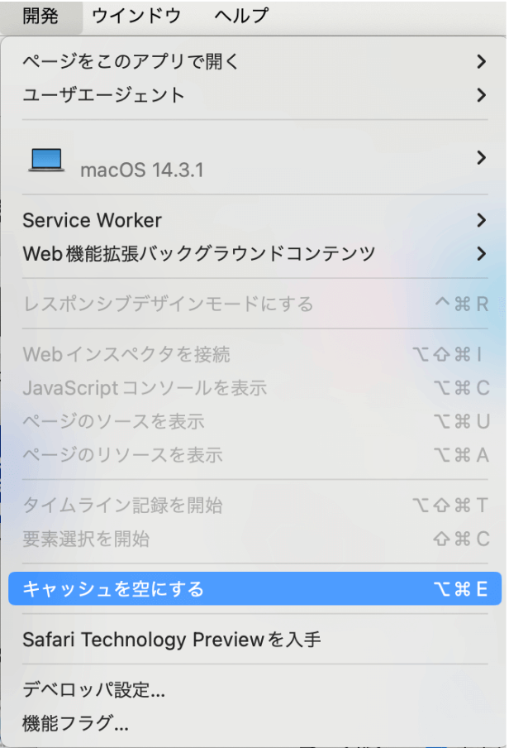Expand the Web機能拡張バックグラウンドコンテンツ chevron
This screenshot has width=509, height=748.
(x=482, y=253)
